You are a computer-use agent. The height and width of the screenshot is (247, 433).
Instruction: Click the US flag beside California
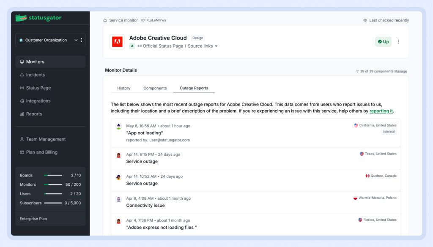click(356, 125)
